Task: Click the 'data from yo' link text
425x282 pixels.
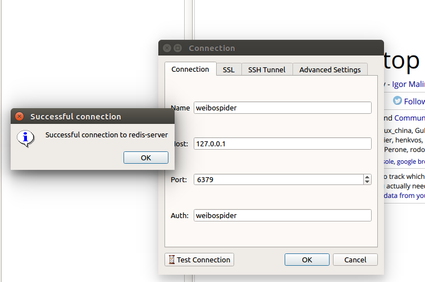Action: (x=404, y=196)
